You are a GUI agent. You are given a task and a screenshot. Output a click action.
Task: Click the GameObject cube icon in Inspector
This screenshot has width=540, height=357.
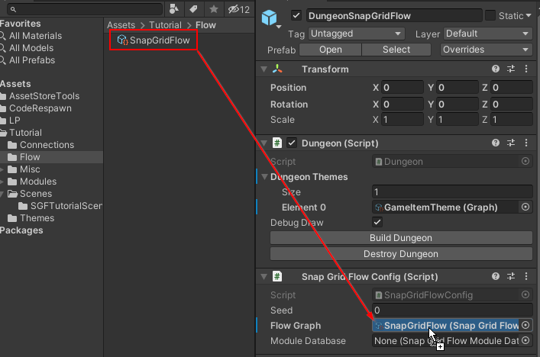tap(269, 18)
